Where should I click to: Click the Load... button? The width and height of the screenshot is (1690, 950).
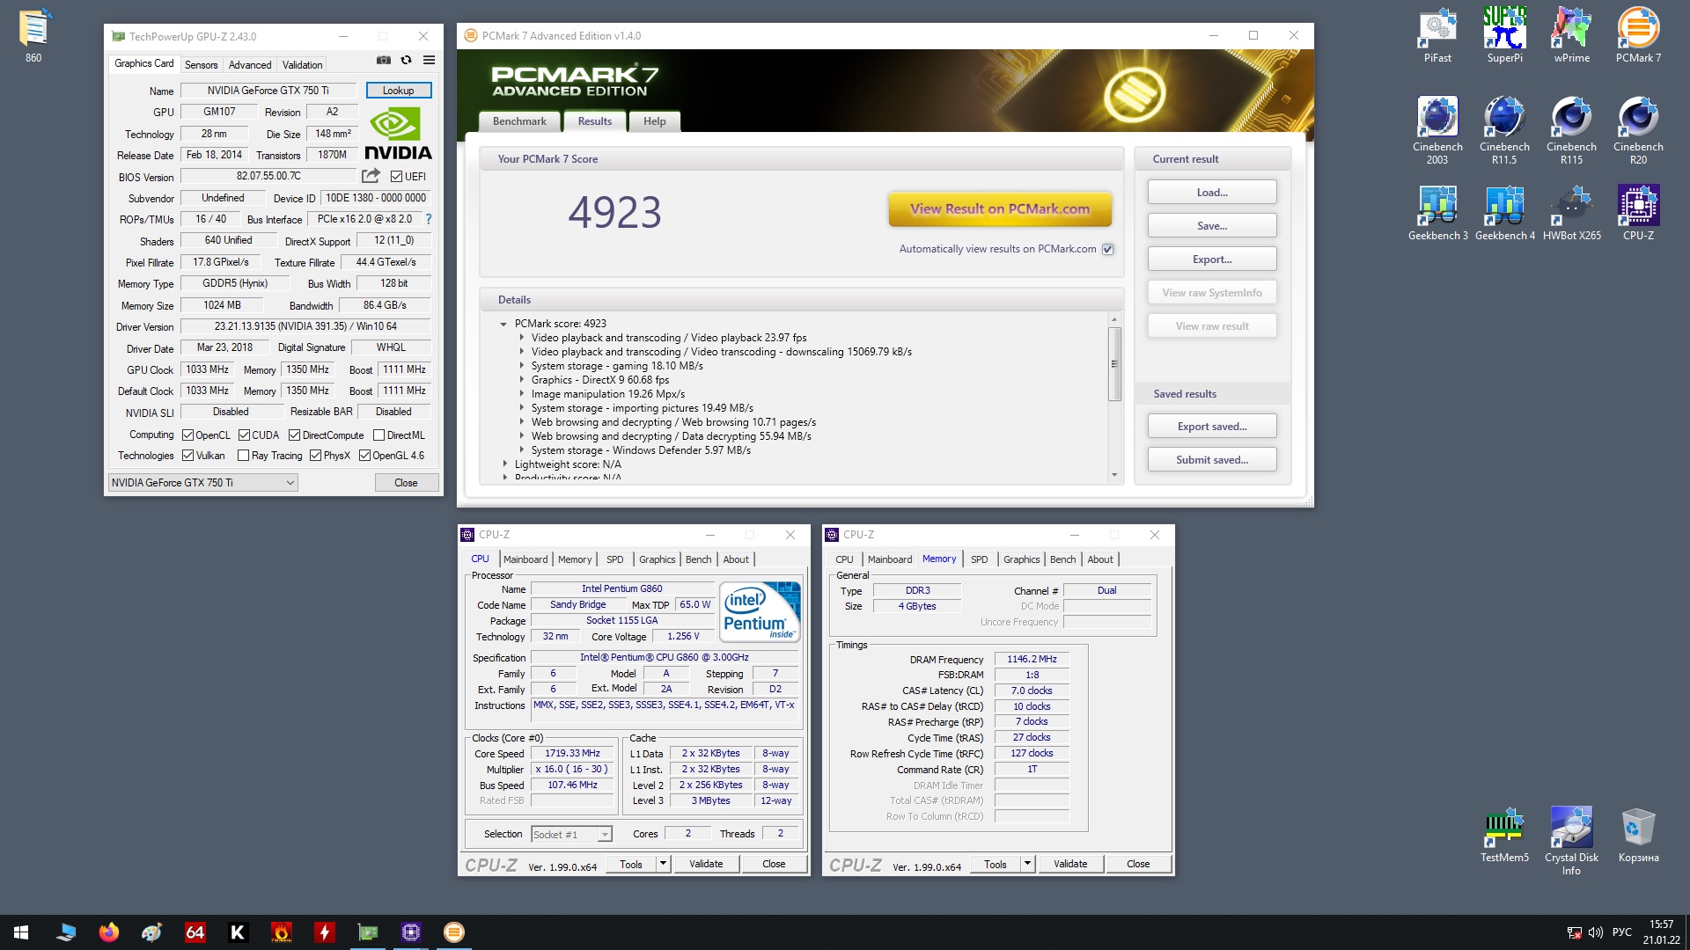click(x=1212, y=193)
